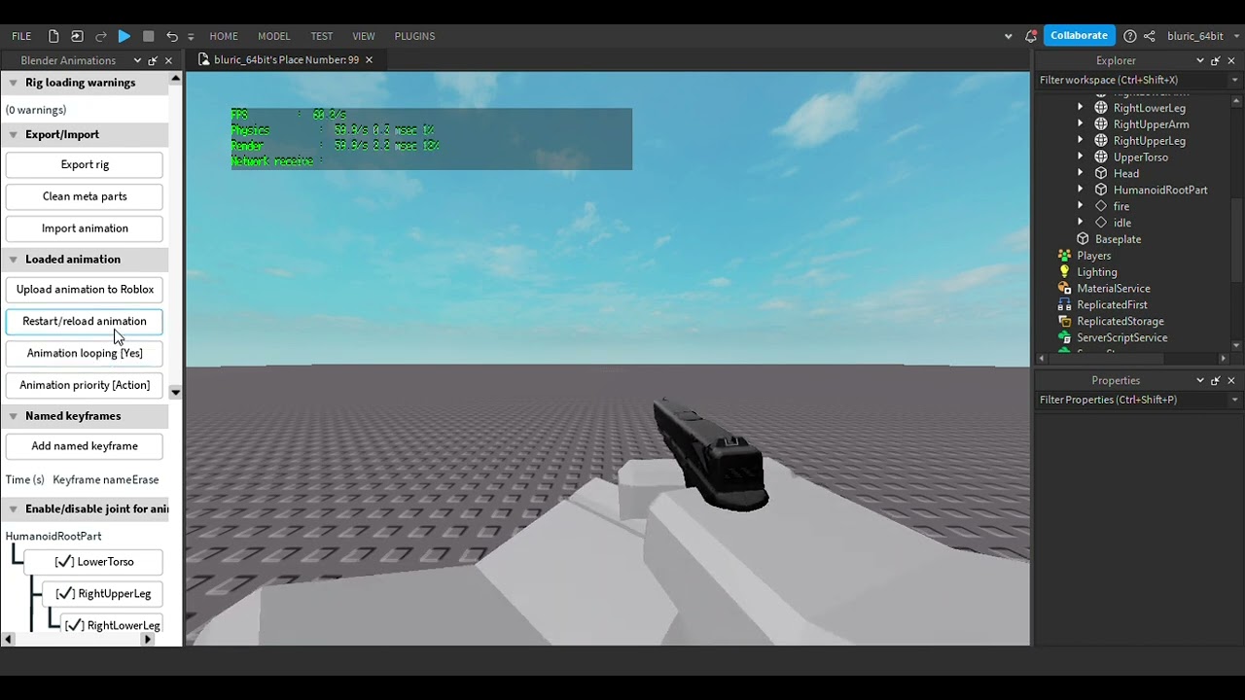The image size is (1245, 700).
Task: Click Add named keyframe button
Action: [85, 446]
